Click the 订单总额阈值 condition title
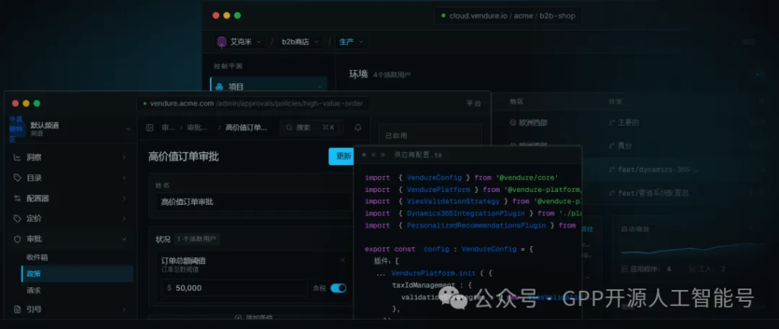This screenshot has width=779, height=329. pyautogui.click(x=183, y=260)
